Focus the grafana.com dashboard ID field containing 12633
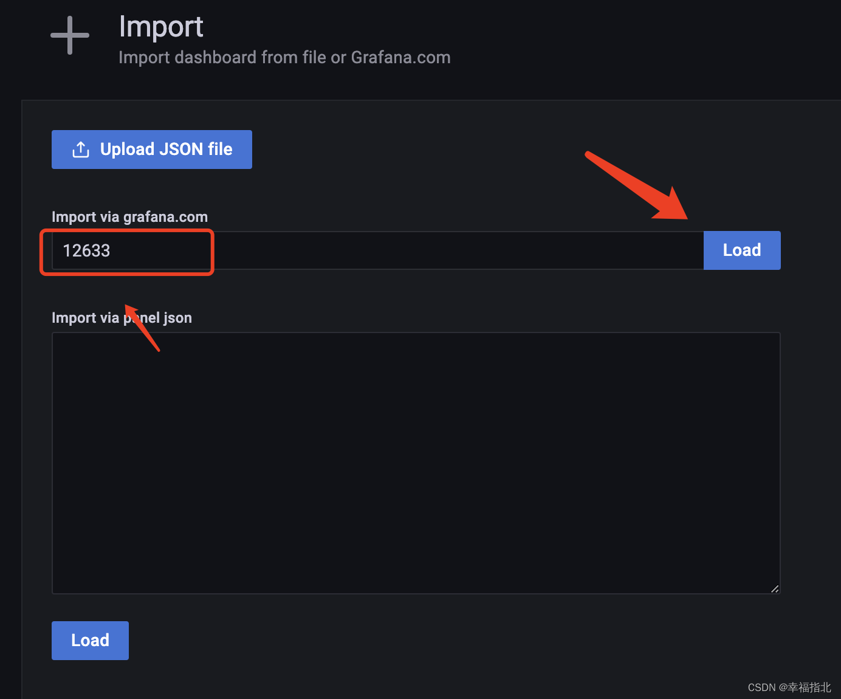The width and height of the screenshot is (841, 699). [377, 250]
